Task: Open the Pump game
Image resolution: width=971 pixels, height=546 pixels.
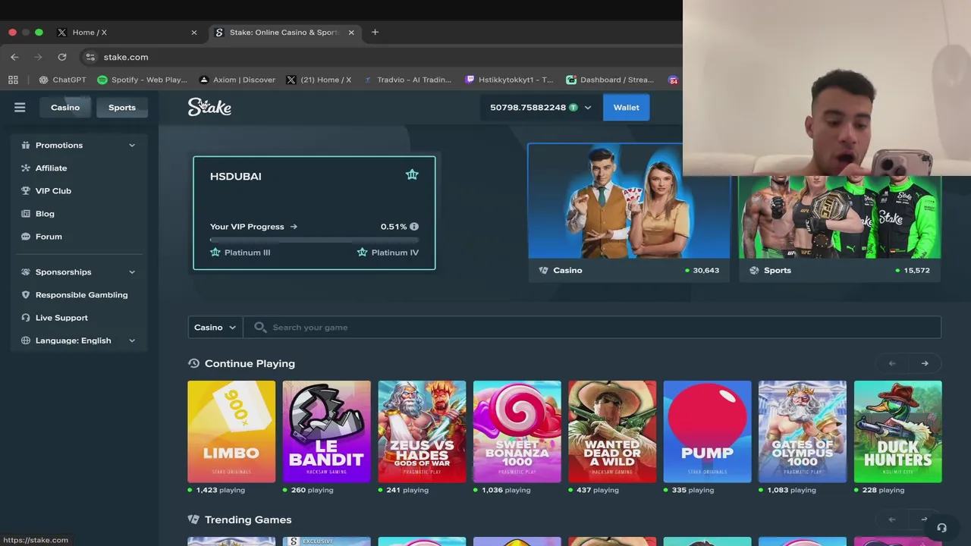Action: pyautogui.click(x=707, y=431)
